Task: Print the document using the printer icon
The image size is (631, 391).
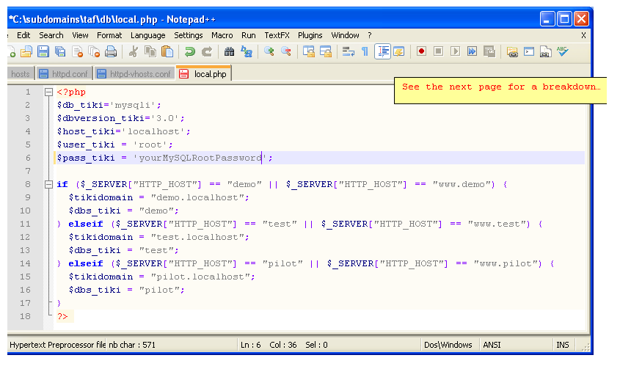Action: click(x=111, y=51)
